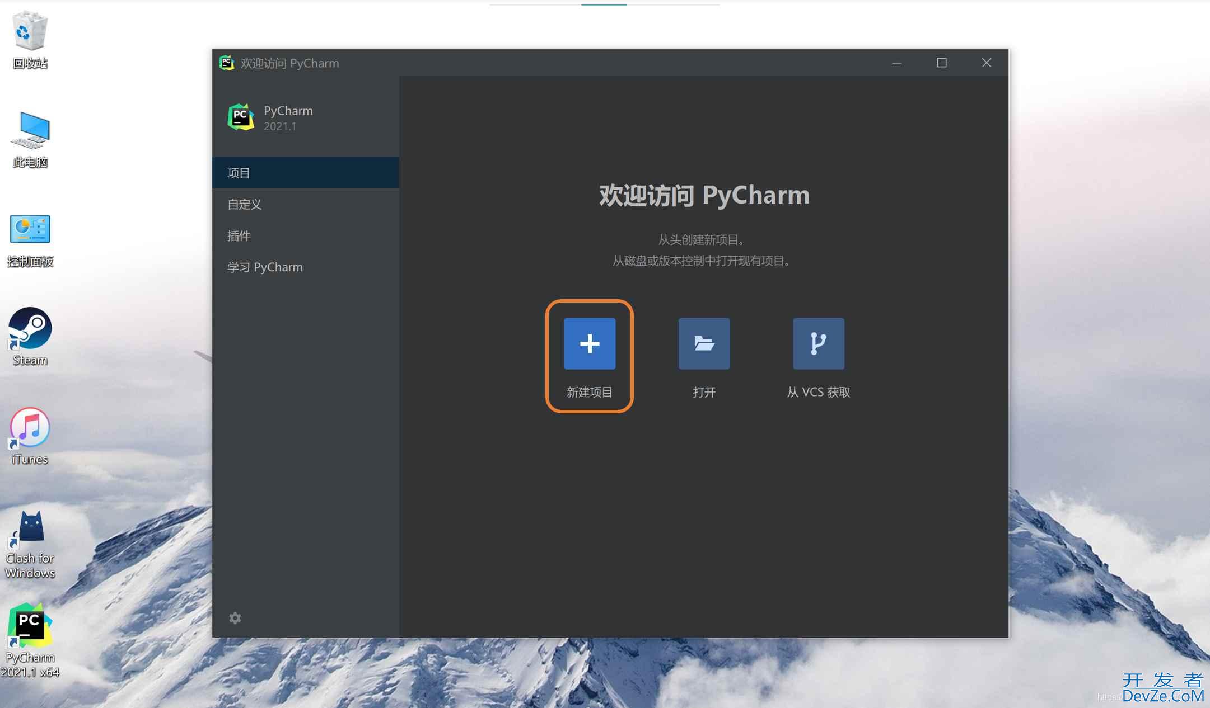
Task: Click the 学习 PyCharm menu item
Action: pos(265,266)
